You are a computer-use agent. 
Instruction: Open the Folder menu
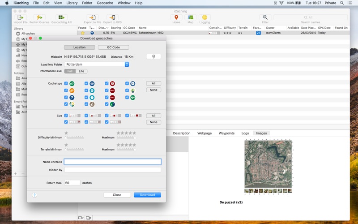click(x=87, y=3)
